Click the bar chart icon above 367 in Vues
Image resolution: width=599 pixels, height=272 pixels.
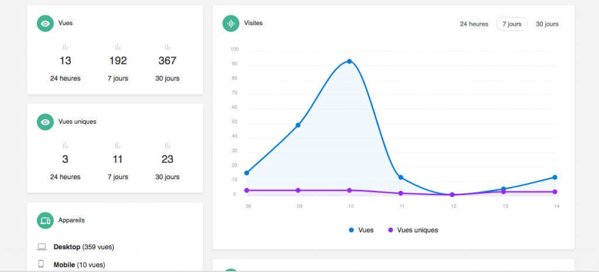click(x=167, y=47)
